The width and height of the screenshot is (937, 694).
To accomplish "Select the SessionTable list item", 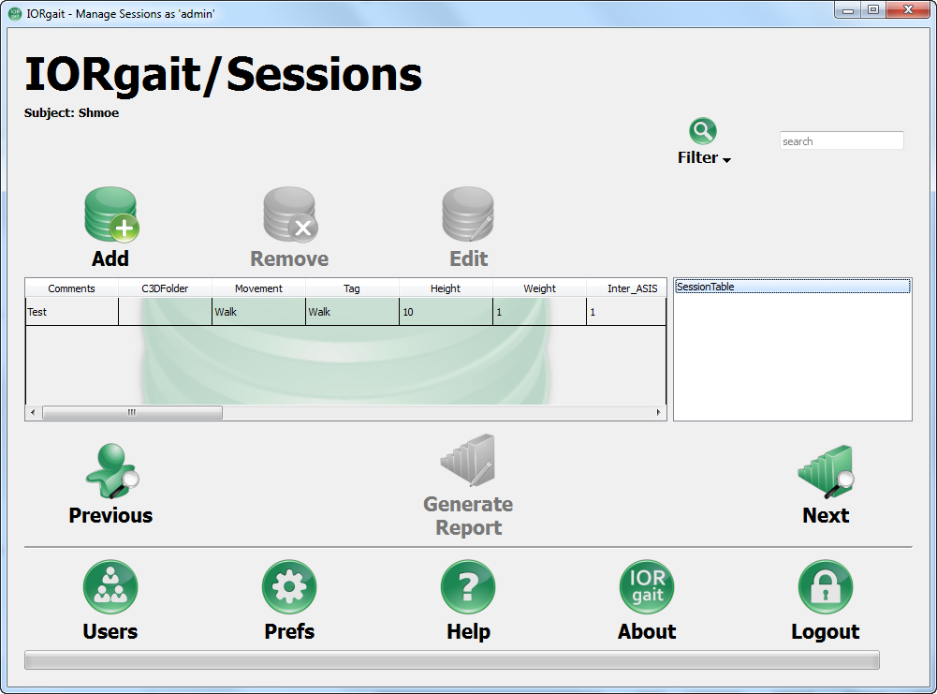I will coord(793,287).
